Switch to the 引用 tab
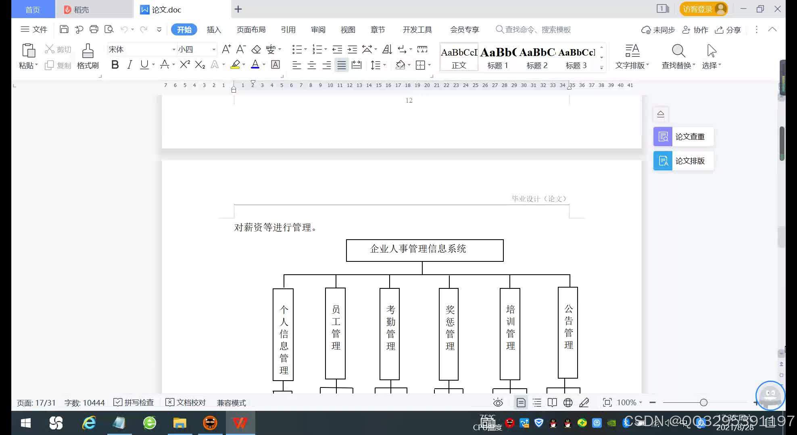The width and height of the screenshot is (797, 435). tap(288, 29)
